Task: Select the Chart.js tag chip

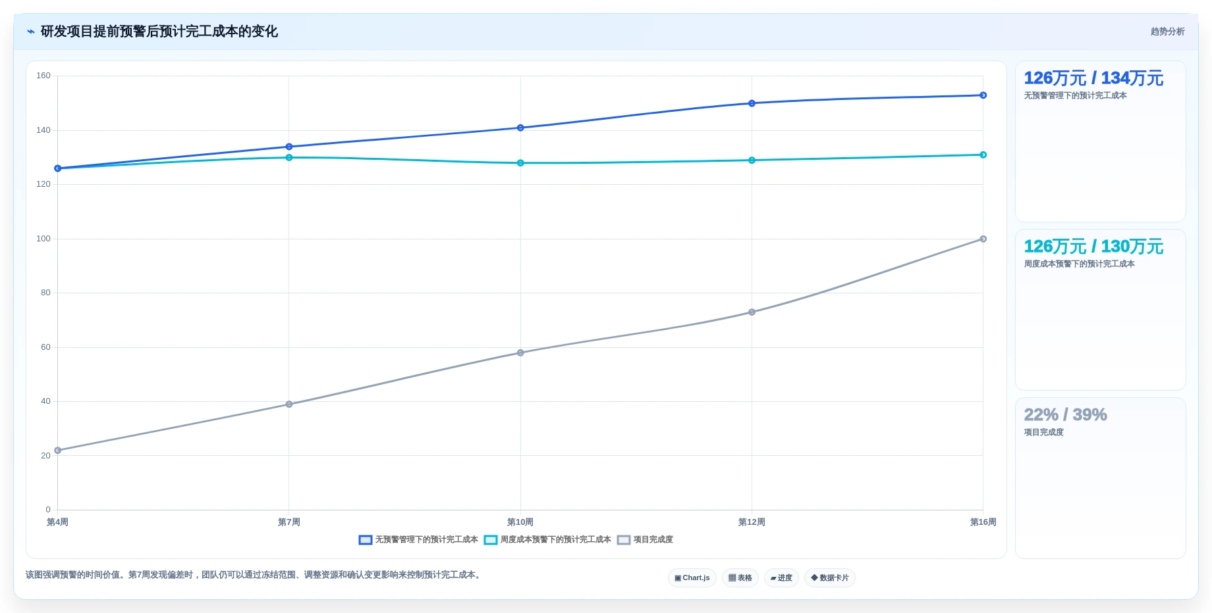Action: (692, 577)
